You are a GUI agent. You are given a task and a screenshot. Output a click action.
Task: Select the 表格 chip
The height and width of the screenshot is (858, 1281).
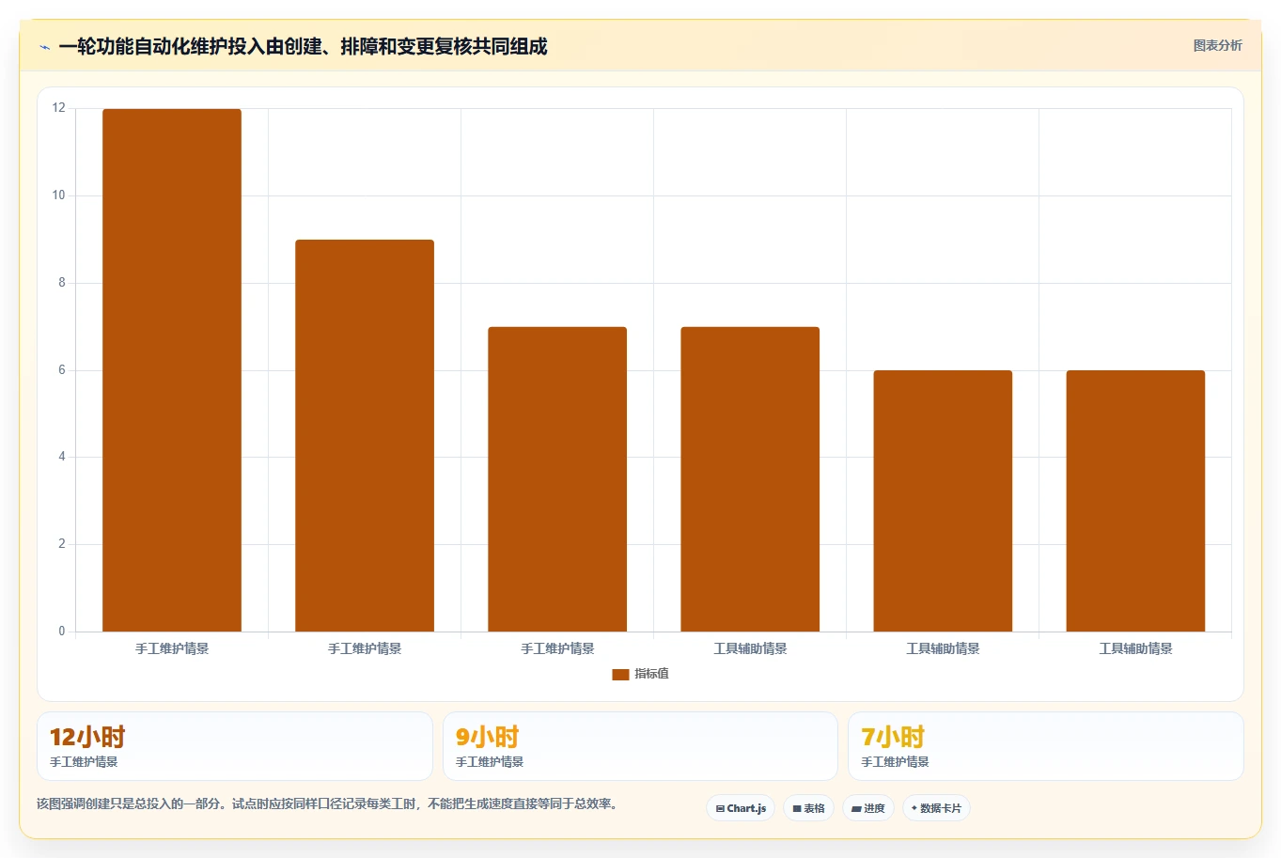(x=808, y=808)
